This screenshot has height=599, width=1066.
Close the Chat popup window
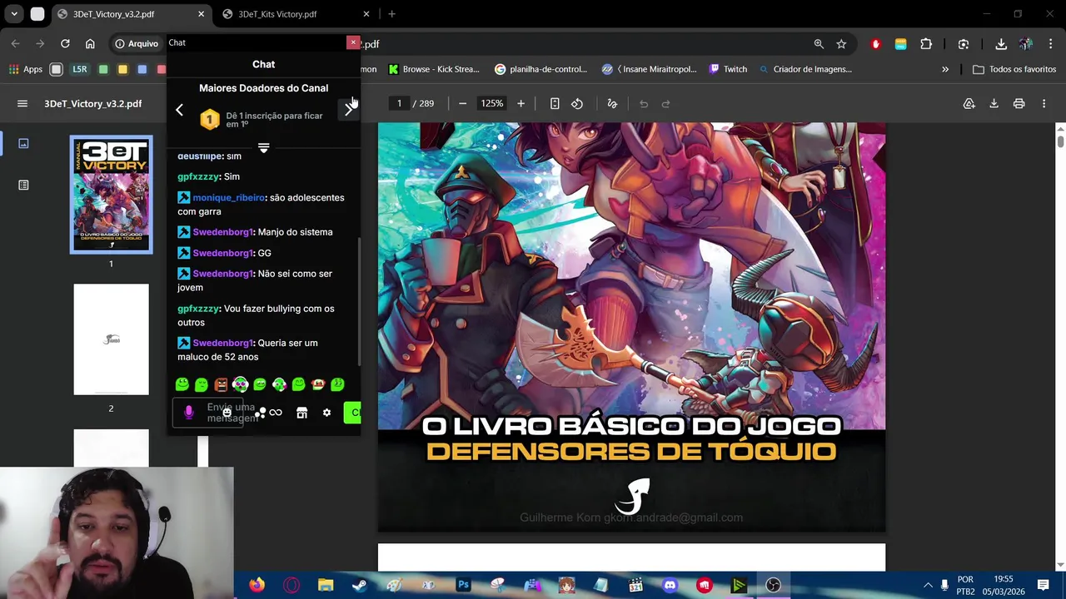click(353, 42)
